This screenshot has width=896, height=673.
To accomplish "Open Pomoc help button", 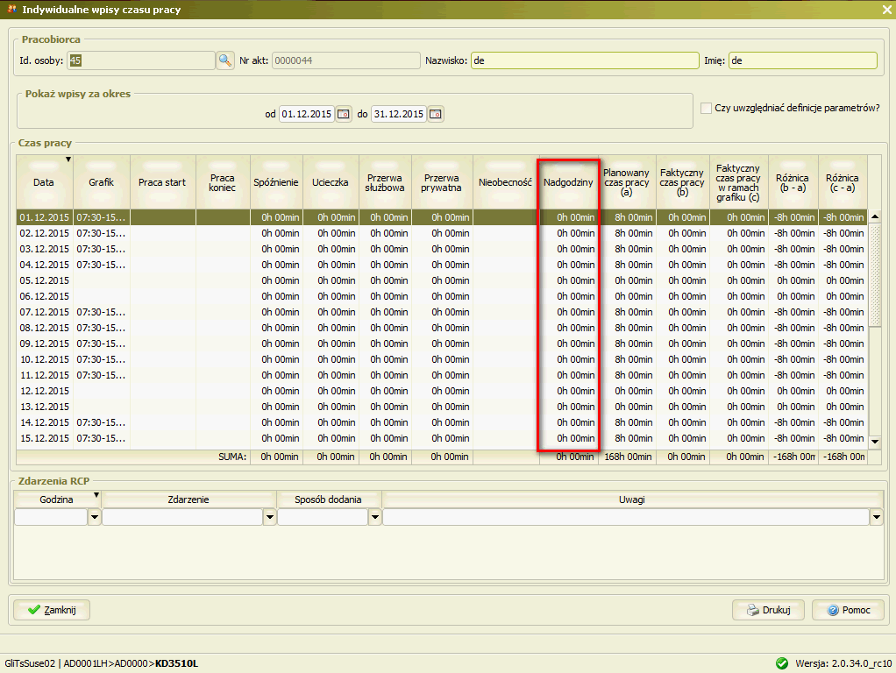I will (848, 610).
